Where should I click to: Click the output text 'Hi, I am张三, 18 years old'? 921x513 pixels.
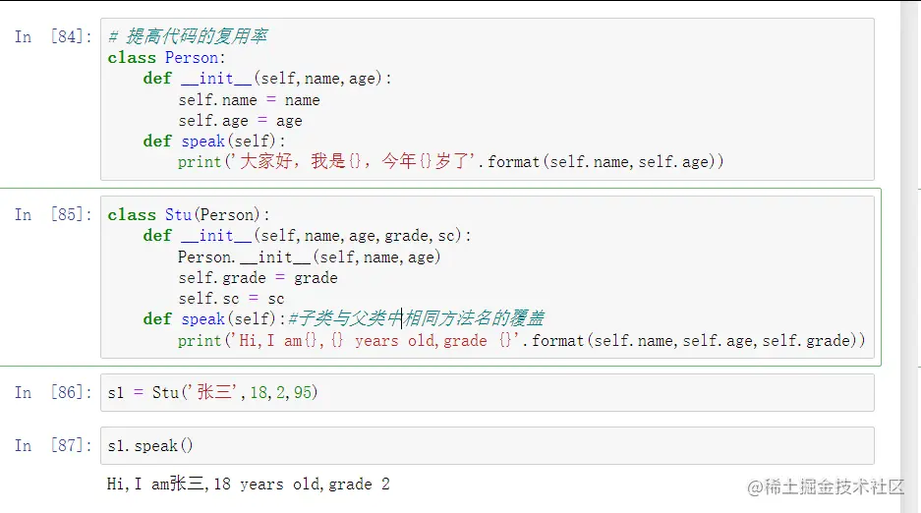pos(248,484)
